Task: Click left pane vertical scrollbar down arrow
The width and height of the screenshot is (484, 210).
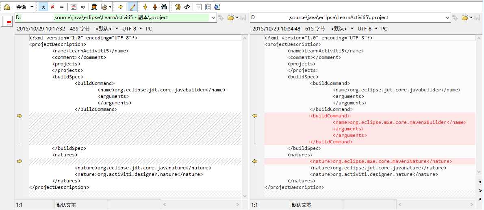Action: 245,195
